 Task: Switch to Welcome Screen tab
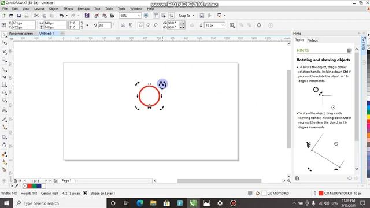21,34
